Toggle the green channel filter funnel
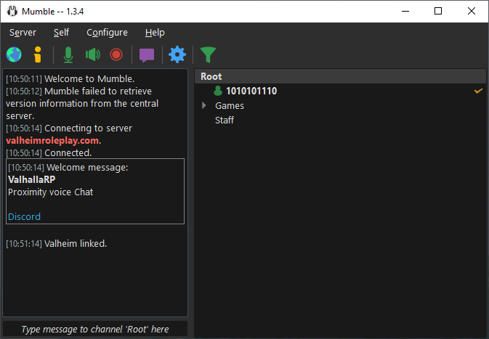The height and width of the screenshot is (339, 489). (x=208, y=55)
